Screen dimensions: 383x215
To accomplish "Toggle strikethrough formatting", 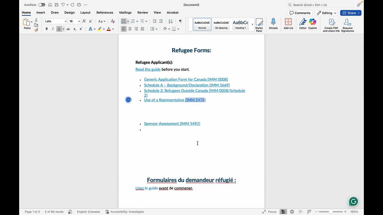I will (x=68, y=29).
